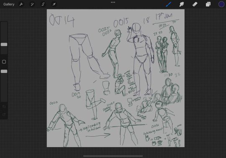
Task: Tap the home indicator bar at bottom
Action: [113, 156]
